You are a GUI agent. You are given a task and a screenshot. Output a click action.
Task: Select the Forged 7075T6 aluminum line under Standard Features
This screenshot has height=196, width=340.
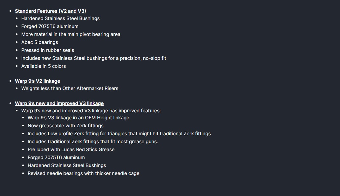(50, 26)
